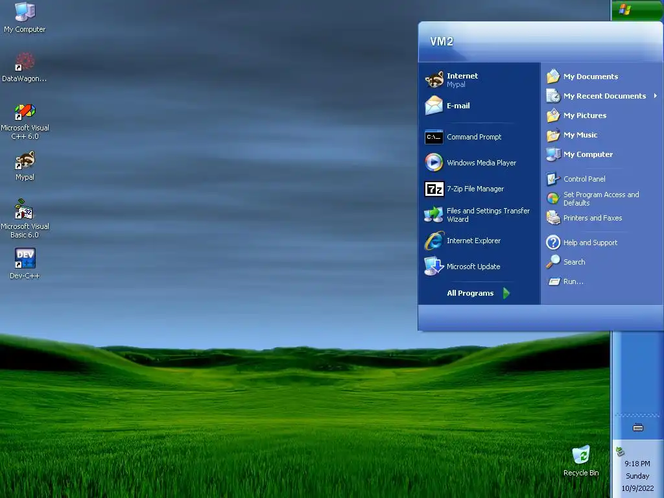Open the DataWagon desktop shortcut
The height and width of the screenshot is (498, 664).
coord(25,67)
